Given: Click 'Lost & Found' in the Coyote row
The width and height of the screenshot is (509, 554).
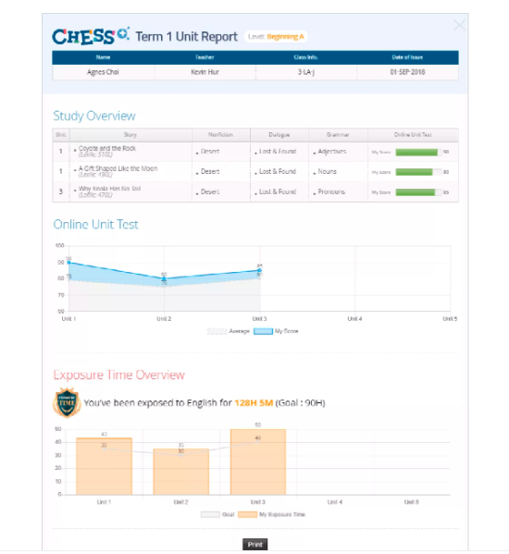Looking at the screenshot, I should [278, 152].
